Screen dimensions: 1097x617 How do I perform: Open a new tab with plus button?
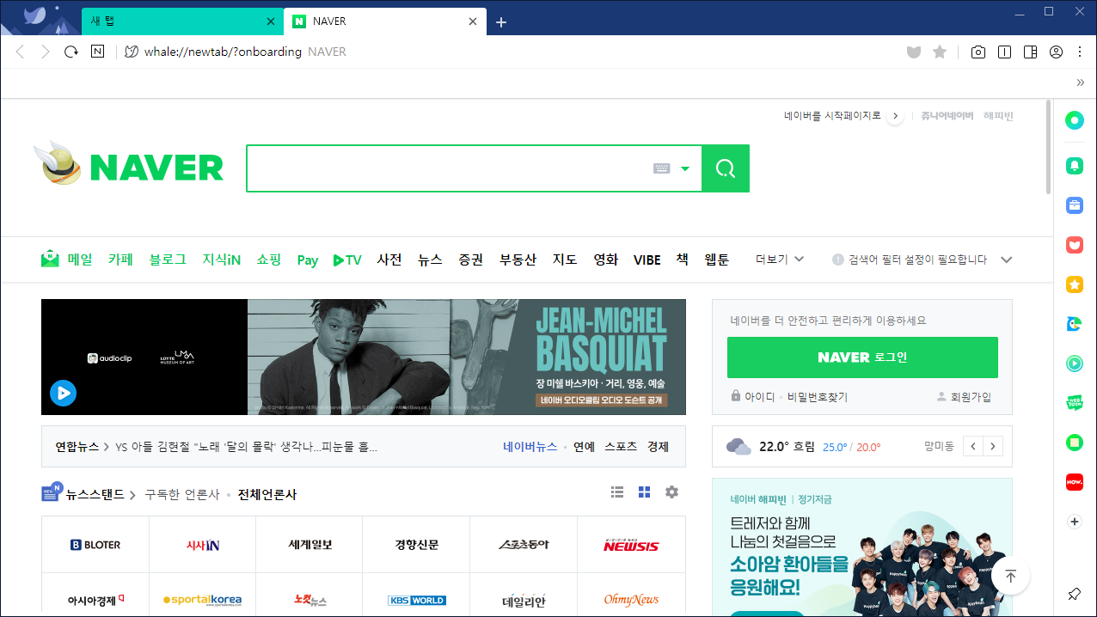click(502, 22)
